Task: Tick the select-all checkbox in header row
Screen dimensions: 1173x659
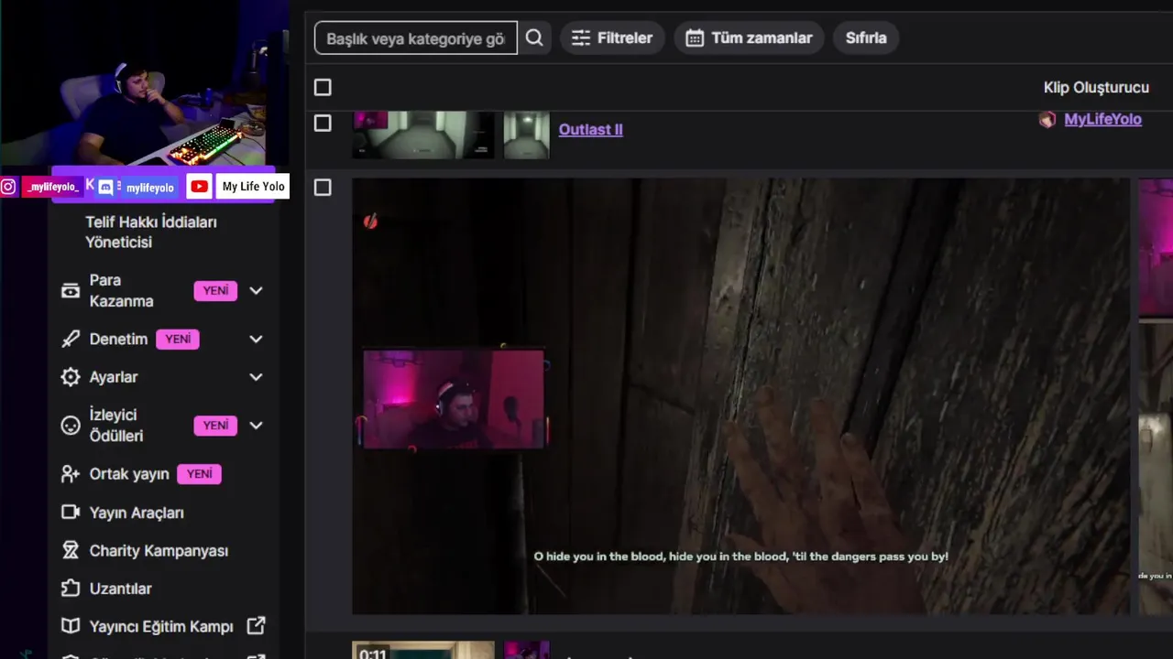Action: pyautogui.click(x=323, y=87)
